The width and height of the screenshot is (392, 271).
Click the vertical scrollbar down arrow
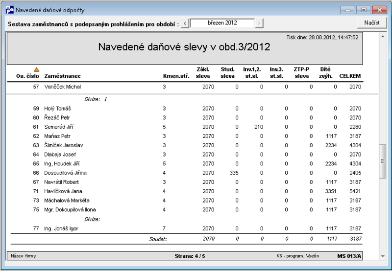coord(383,256)
